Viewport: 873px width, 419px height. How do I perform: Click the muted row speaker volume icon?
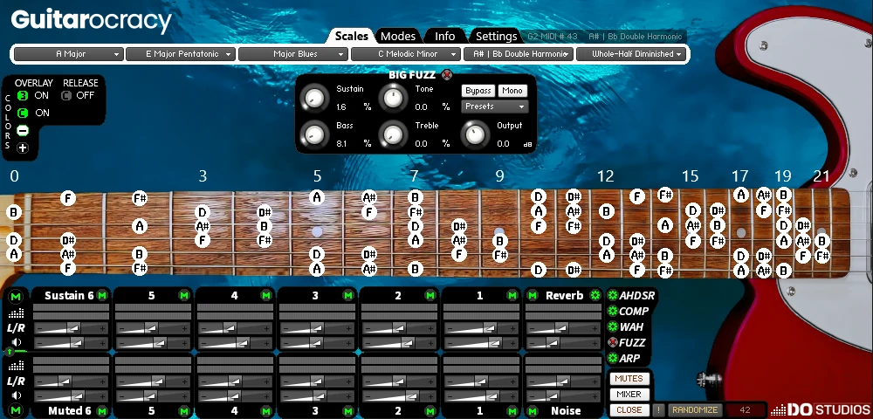(17, 395)
